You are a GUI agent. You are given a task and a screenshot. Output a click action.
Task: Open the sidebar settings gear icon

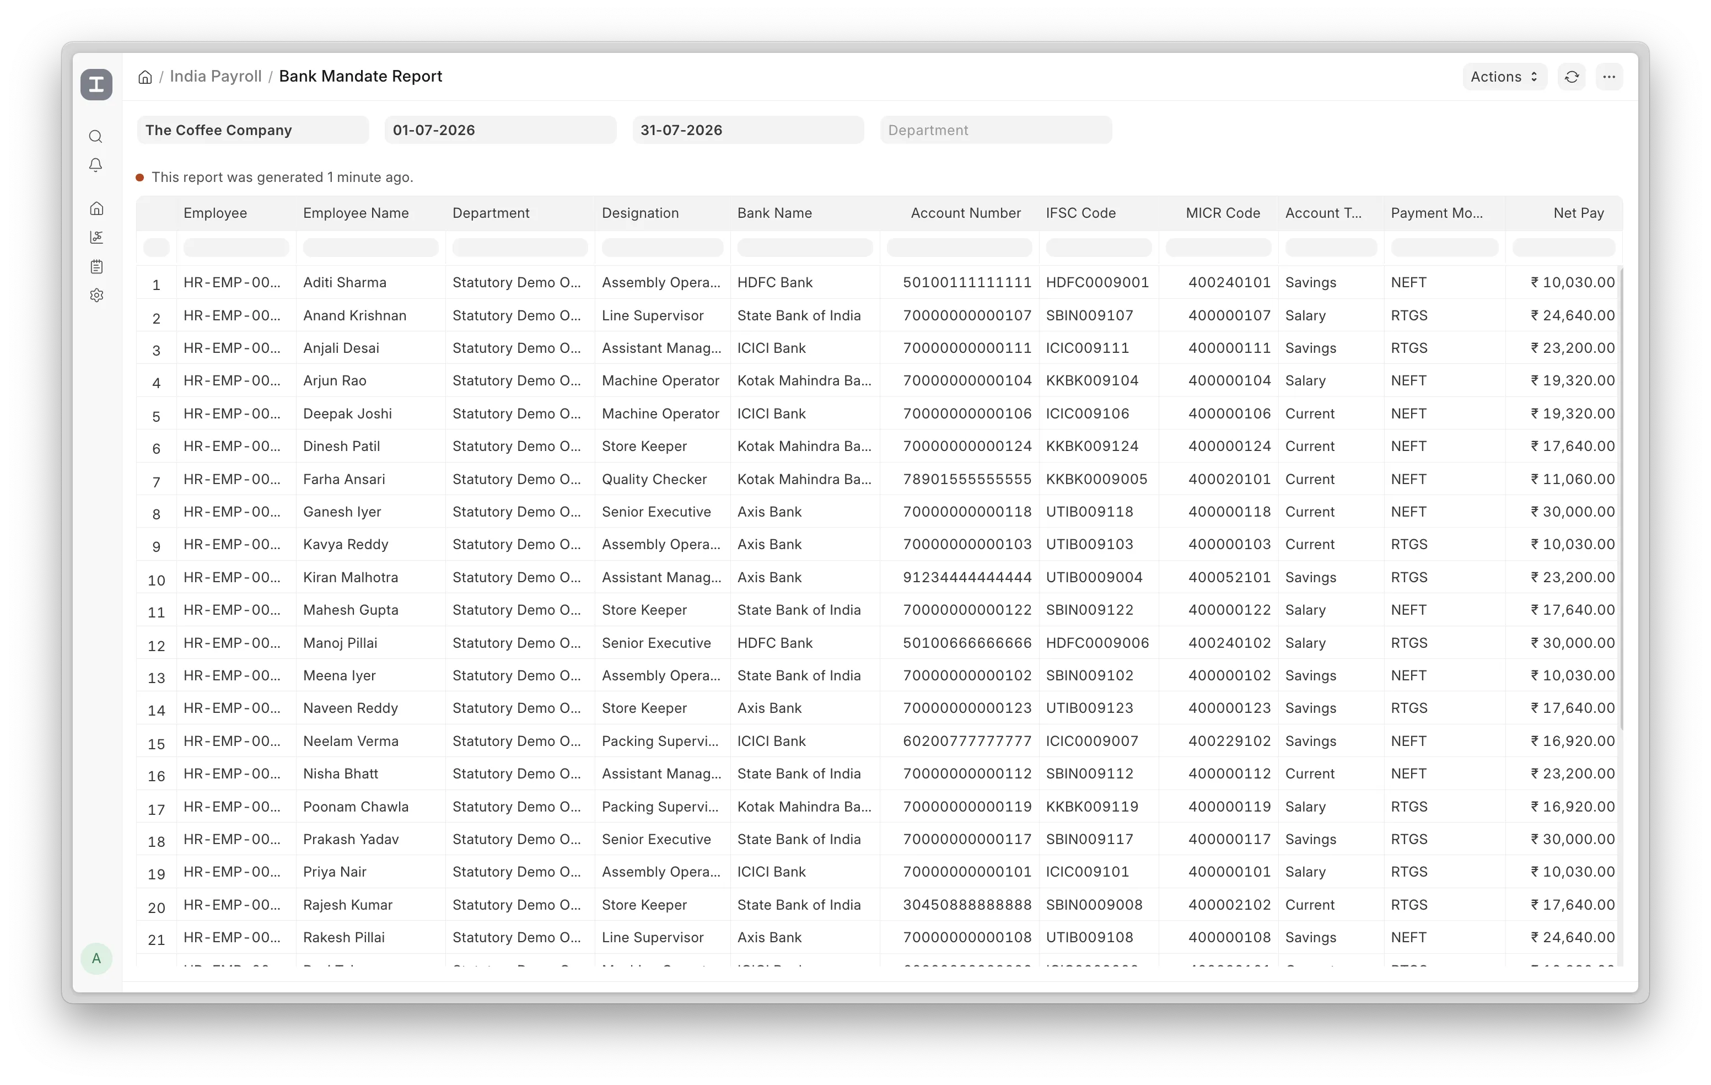96,295
